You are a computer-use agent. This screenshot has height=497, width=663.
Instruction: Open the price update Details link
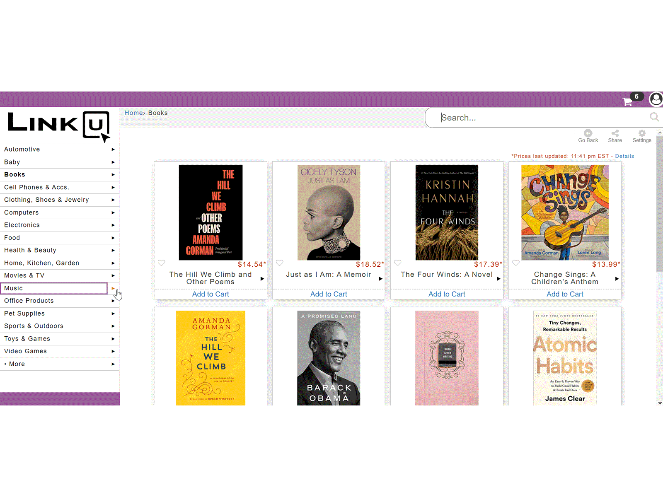coord(624,156)
